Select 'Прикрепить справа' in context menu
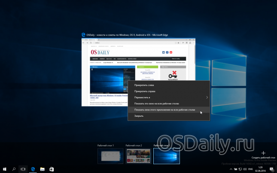Screen dimensions: 277x173 [x=145, y=91]
